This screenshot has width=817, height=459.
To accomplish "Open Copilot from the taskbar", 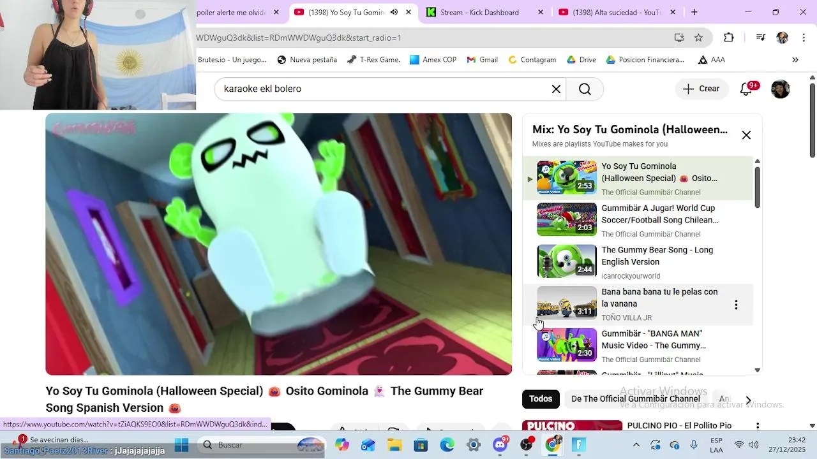I will tap(342, 444).
